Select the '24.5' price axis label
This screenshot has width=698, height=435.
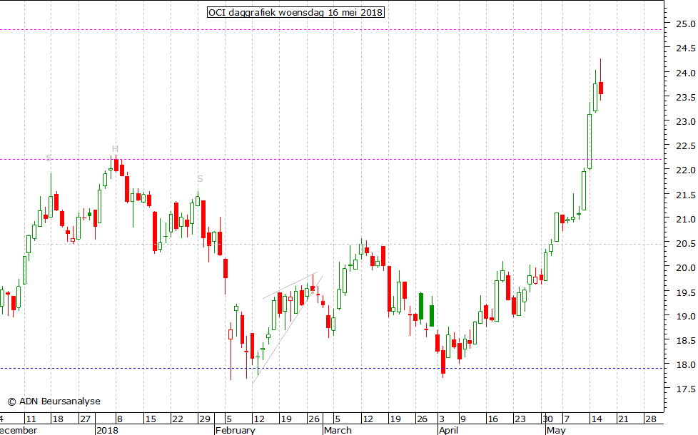pyautogui.click(x=686, y=48)
